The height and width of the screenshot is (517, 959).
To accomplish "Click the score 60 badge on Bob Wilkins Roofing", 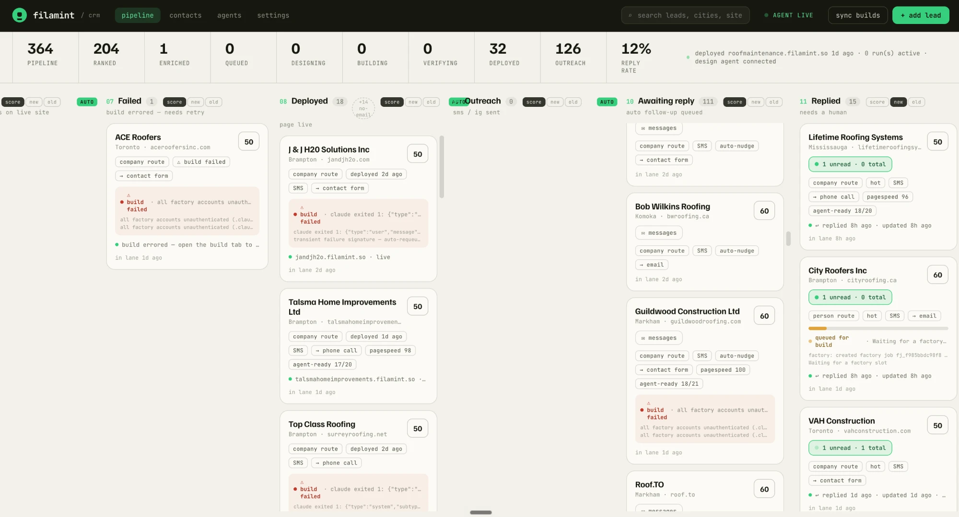I will 764,211.
